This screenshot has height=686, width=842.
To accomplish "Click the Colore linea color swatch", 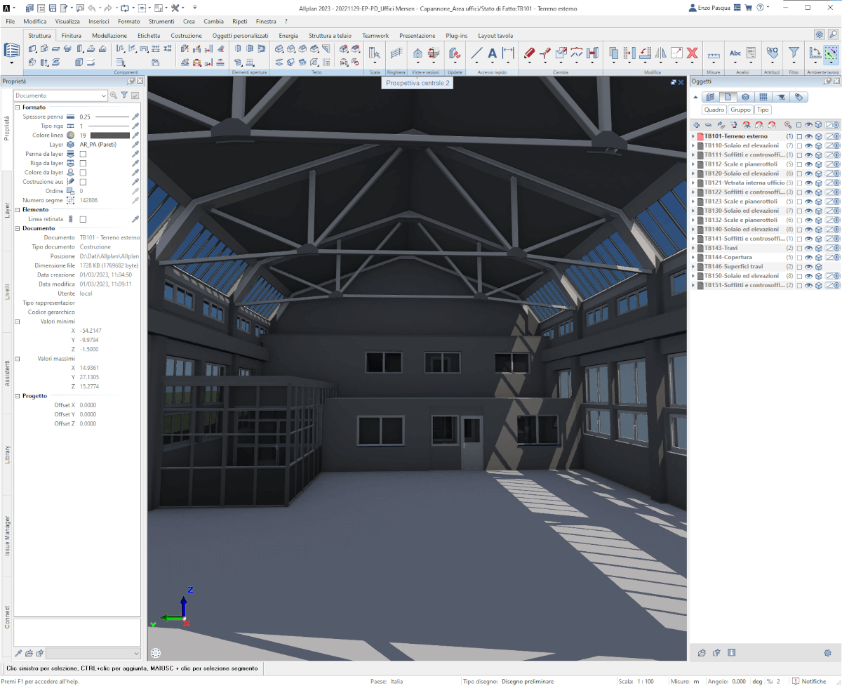I will coord(109,135).
